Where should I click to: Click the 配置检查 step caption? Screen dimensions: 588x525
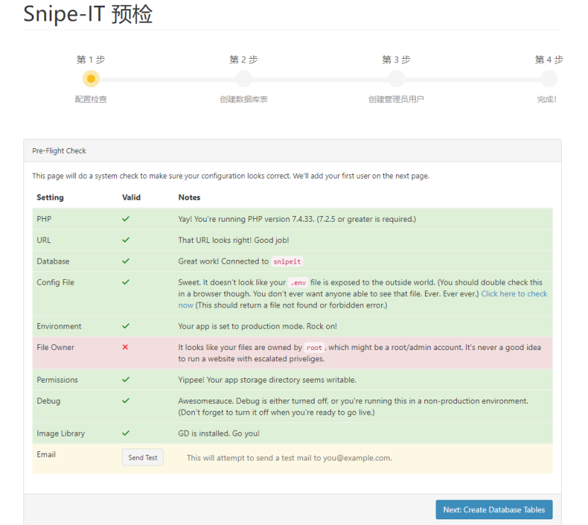point(91,99)
